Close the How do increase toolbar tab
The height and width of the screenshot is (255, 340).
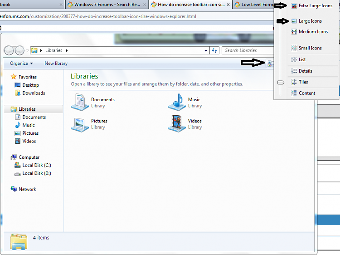(x=228, y=5)
